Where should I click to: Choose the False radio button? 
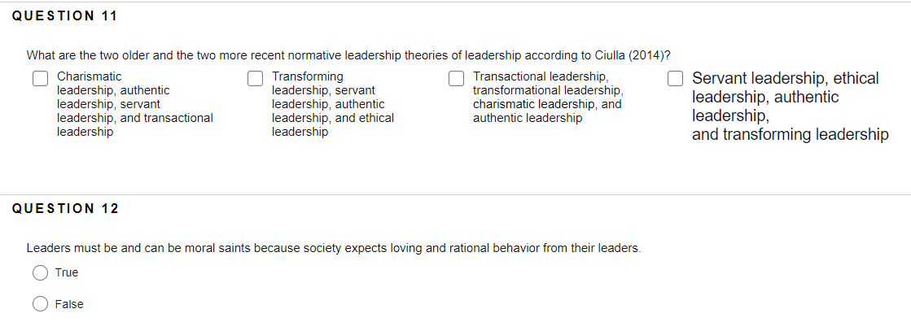point(40,304)
